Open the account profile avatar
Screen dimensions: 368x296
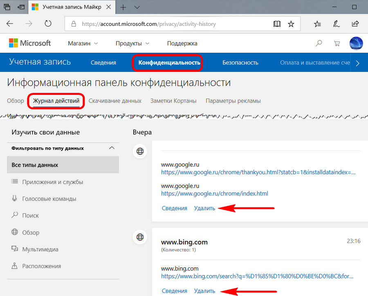pyautogui.click(x=356, y=43)
